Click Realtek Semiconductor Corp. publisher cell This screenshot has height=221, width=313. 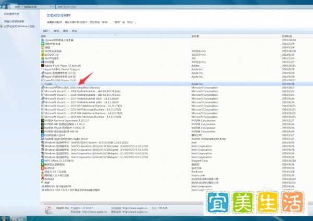coord(209,139)
